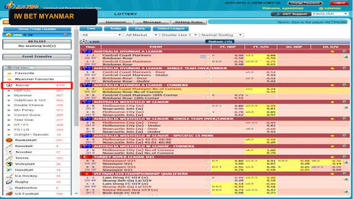Open the Double Line 1 dropdown
This screenshot has width=353, height=199.
179,35
